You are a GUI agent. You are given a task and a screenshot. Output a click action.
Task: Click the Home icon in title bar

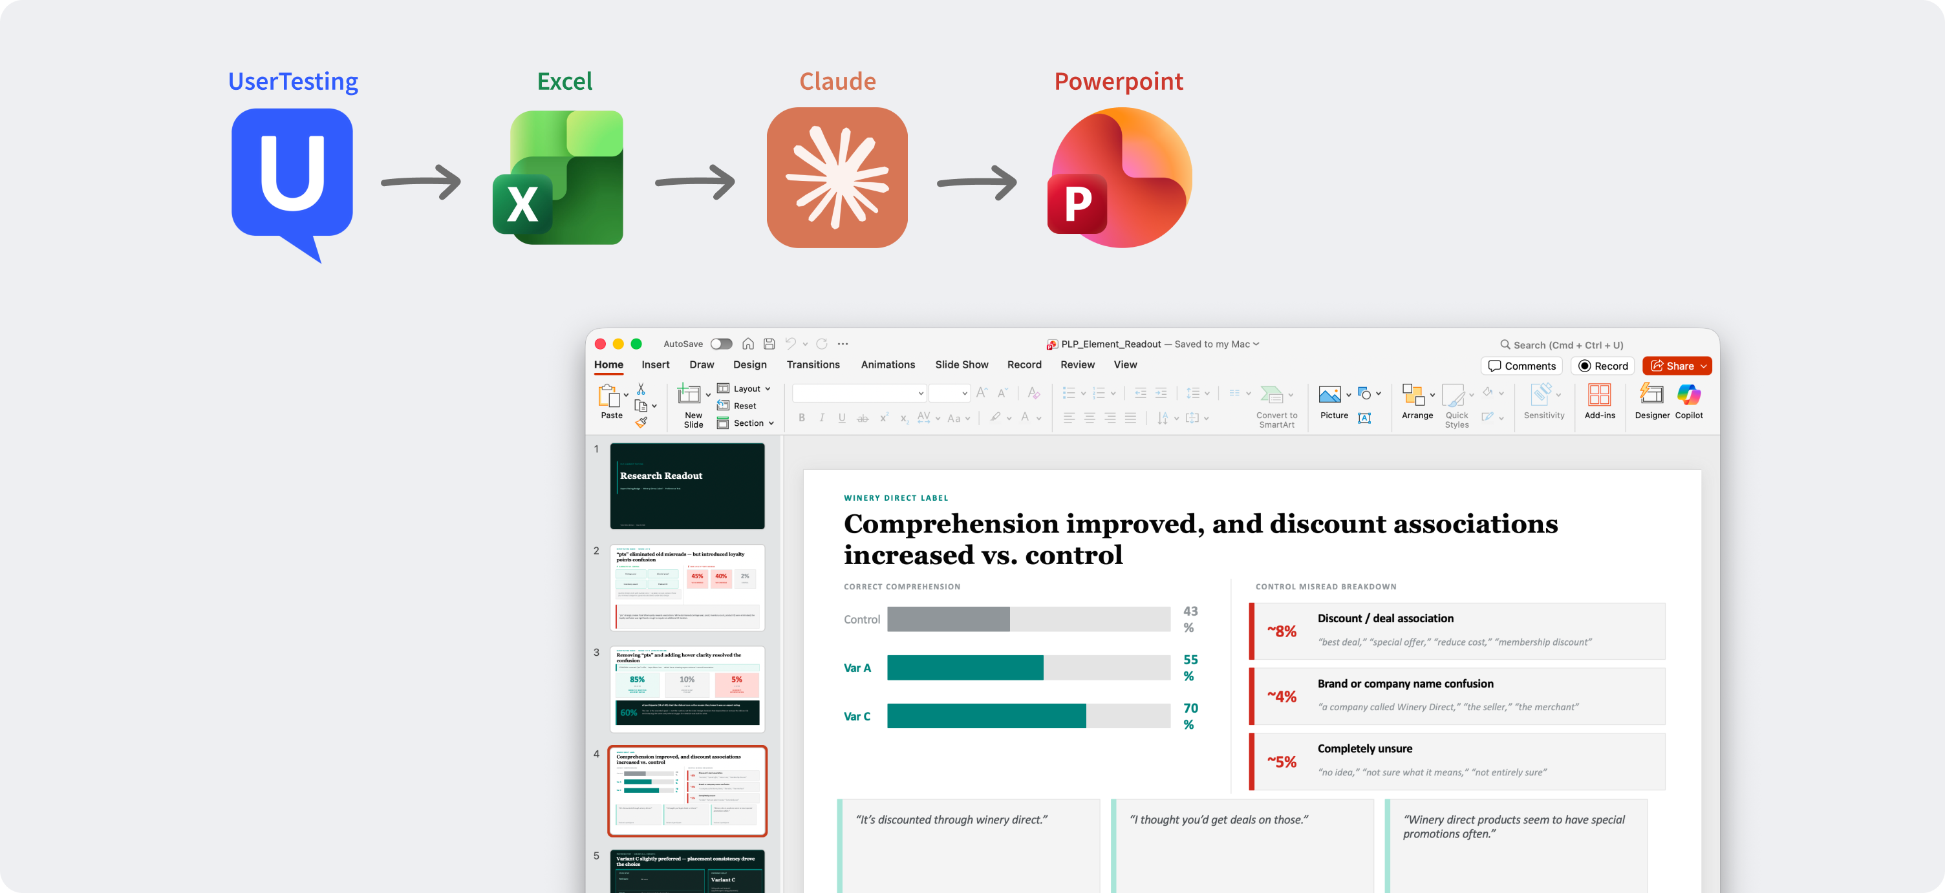click(747, 344)
